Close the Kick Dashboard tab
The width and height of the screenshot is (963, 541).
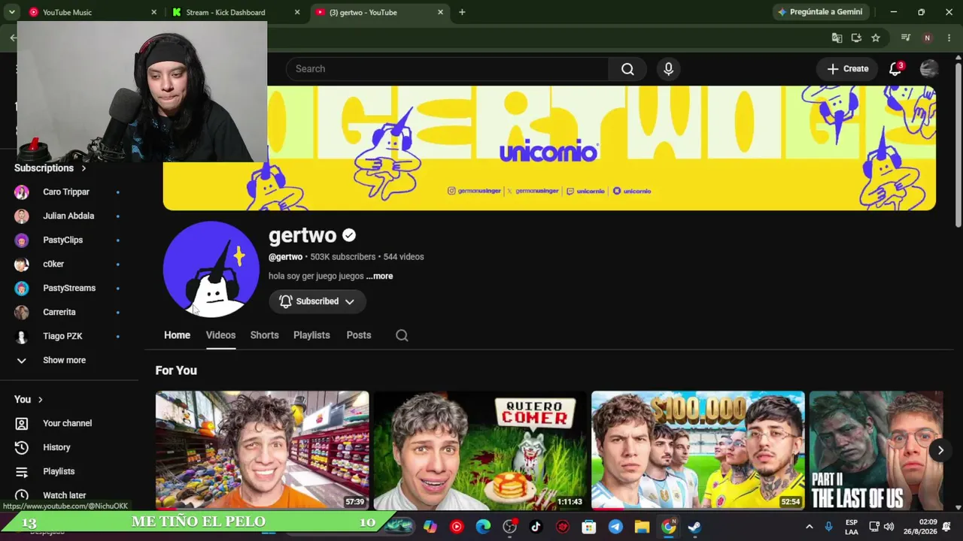[x=297, y=12]
